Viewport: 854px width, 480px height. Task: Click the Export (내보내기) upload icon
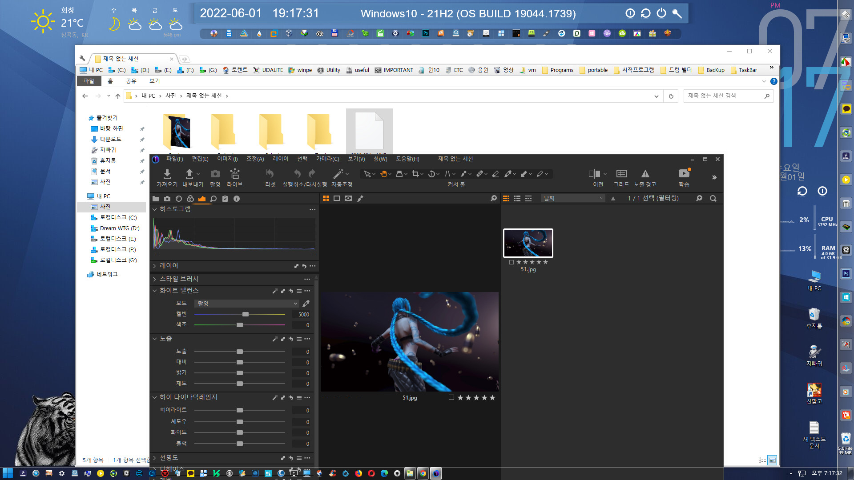tap(189, 174)
